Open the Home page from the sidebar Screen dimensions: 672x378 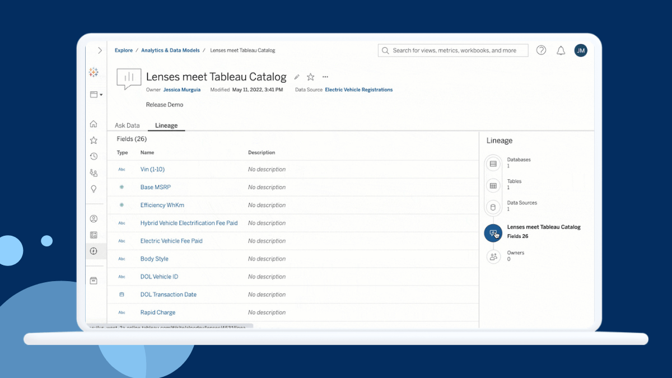click(94, 124)
